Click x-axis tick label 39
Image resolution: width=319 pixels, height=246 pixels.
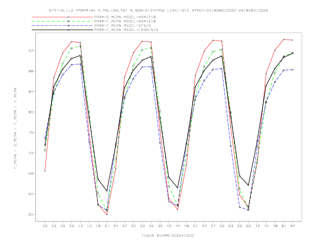[x=160, y=226]
